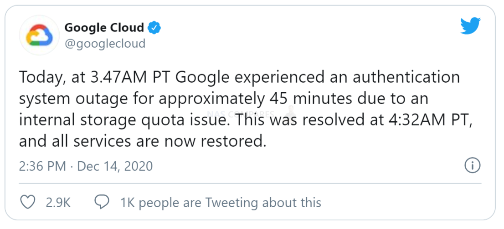Open the Google Cloud profile avatar

pyautogui.click(x=39, y=35)
